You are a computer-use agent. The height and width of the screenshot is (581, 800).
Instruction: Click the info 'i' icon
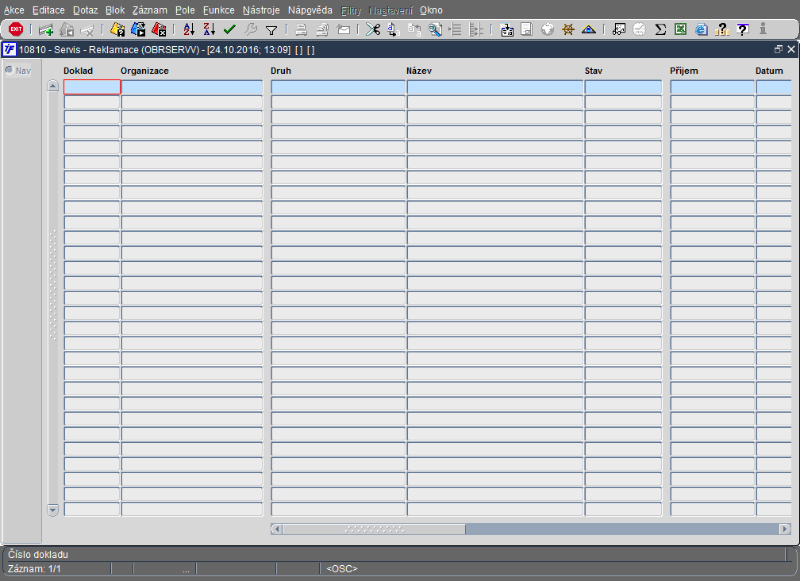coord(763,29)
